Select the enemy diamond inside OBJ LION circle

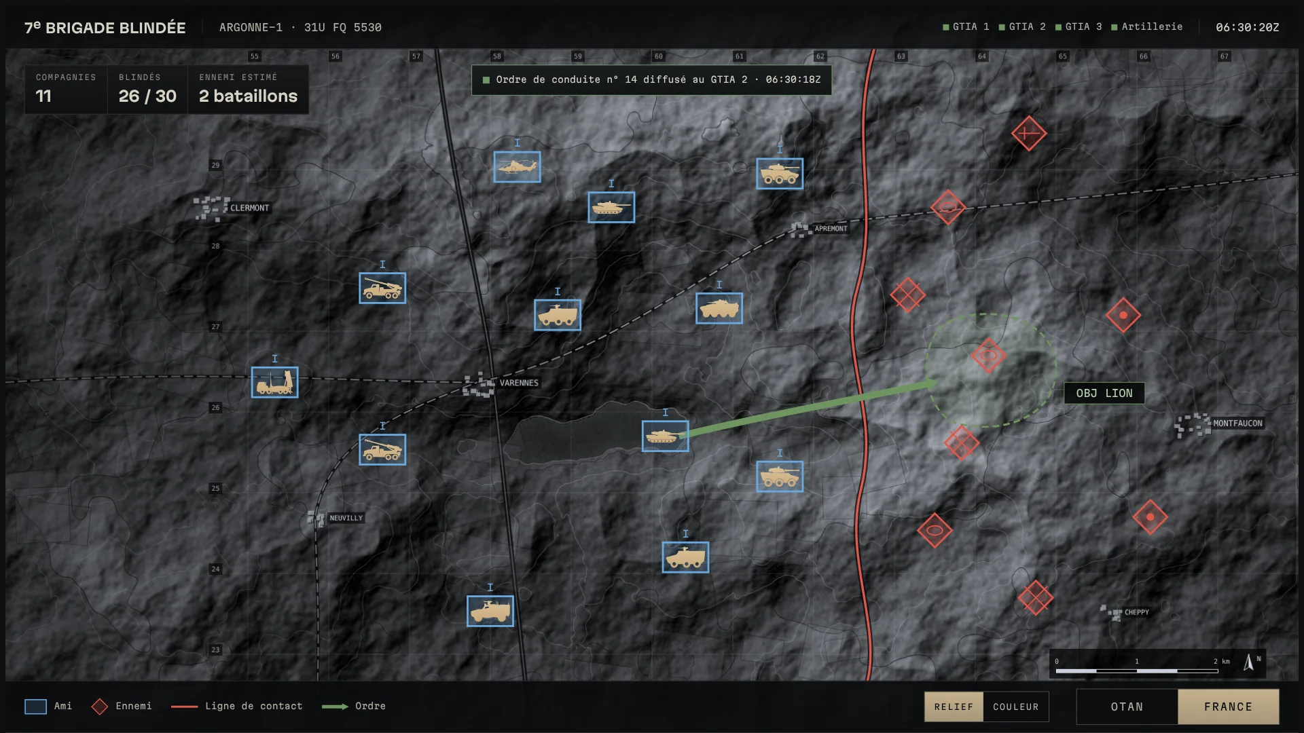pyautogui.click(x=988, y=355)
